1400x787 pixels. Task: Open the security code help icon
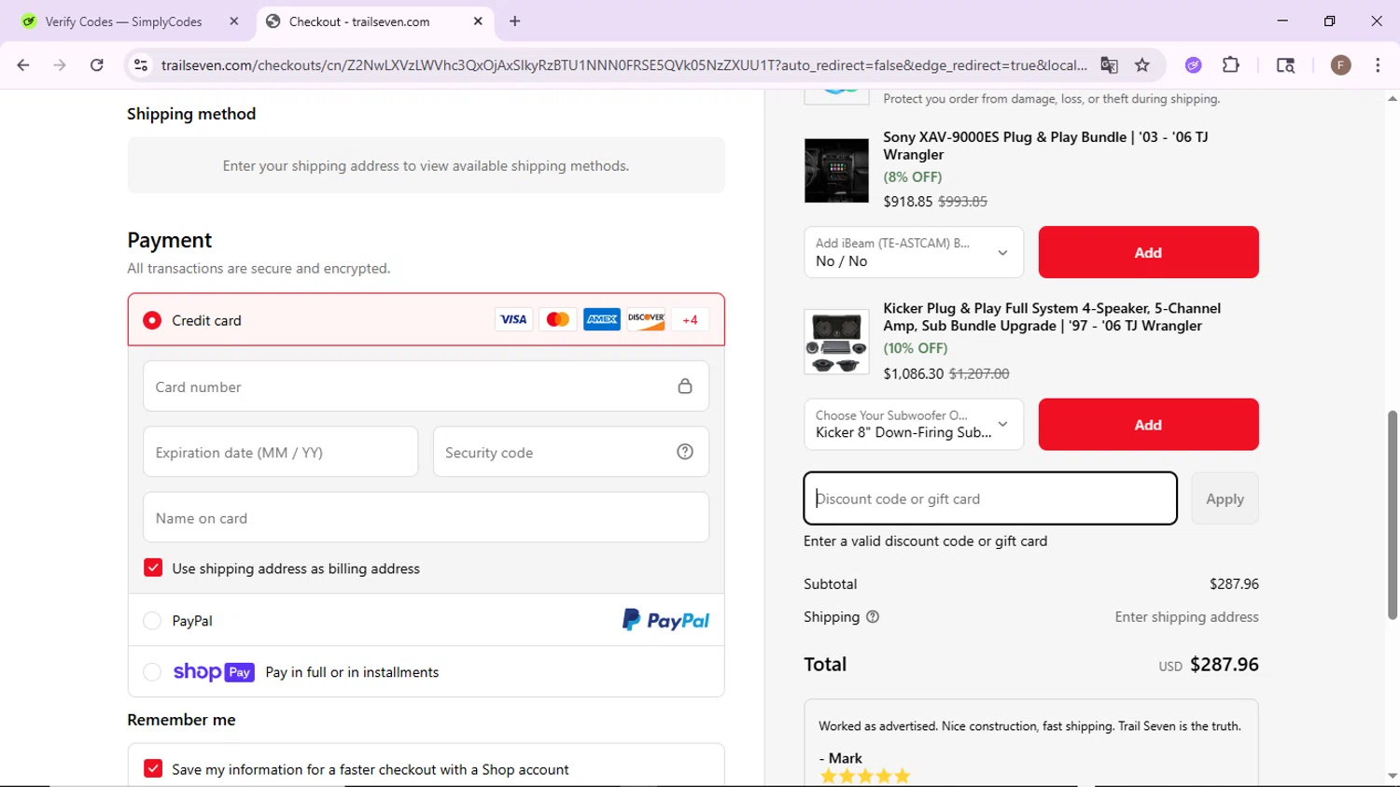[685, 452]
